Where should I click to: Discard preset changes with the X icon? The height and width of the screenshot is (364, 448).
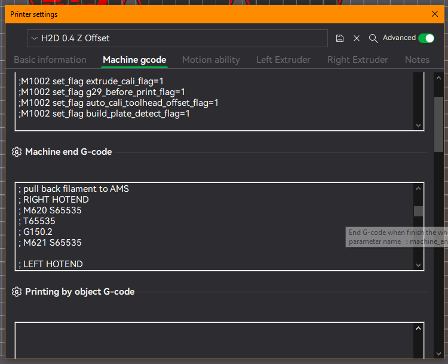[x=356, y=38]
